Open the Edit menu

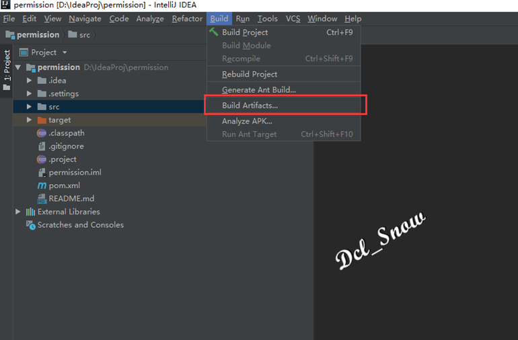tap(30, 19)
